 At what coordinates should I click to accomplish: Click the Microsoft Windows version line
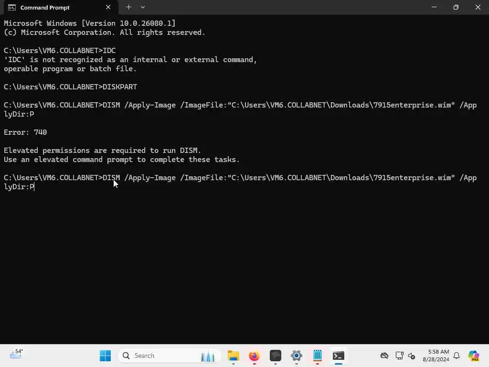coord(90,23)
